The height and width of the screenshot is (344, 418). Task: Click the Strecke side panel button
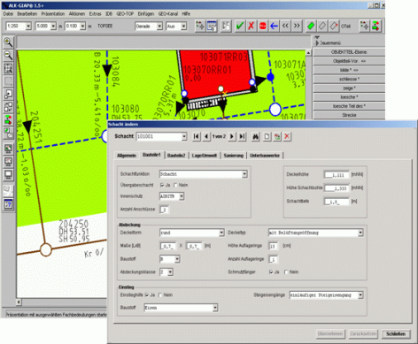349,115
